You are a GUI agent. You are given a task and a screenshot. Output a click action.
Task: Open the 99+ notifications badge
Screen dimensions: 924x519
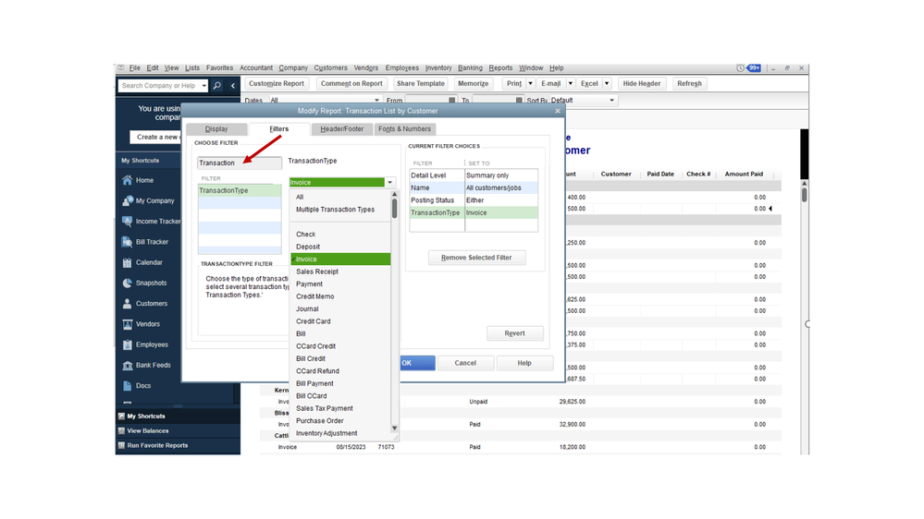click(x=754, y=68)
